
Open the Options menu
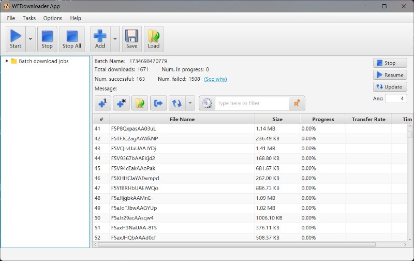[53, 18]
